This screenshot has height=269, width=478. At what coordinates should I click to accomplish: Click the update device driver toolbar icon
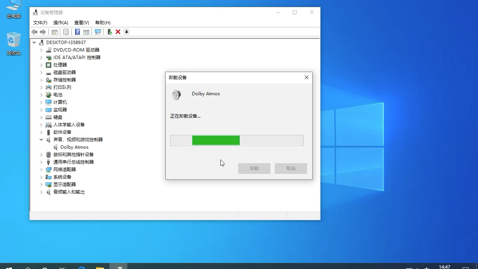coord(109,32)
